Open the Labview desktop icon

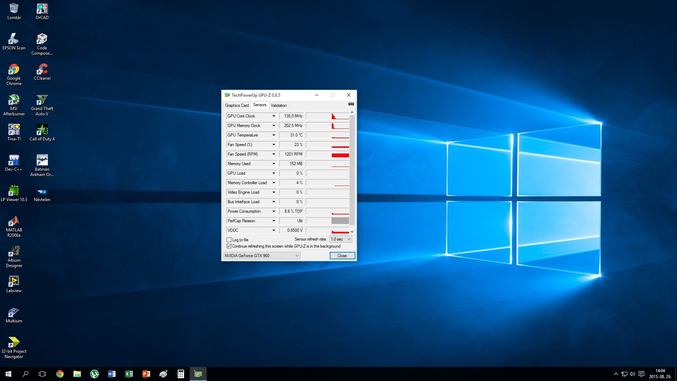tap(14, 284)
